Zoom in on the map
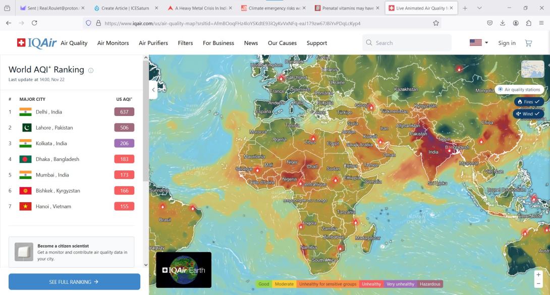Viewport: 550px width, 295px height. point(538,275)
